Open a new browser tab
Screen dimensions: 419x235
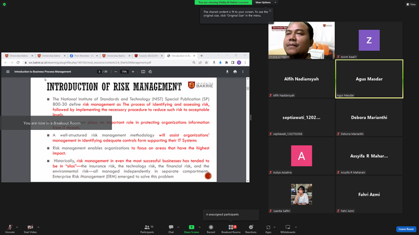click(x=202, y=55)
